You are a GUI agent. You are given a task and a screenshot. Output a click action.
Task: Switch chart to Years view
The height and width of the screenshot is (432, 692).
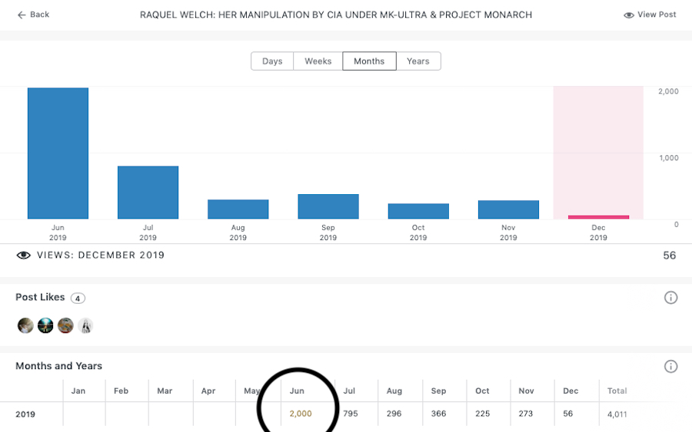click(418, 61)
